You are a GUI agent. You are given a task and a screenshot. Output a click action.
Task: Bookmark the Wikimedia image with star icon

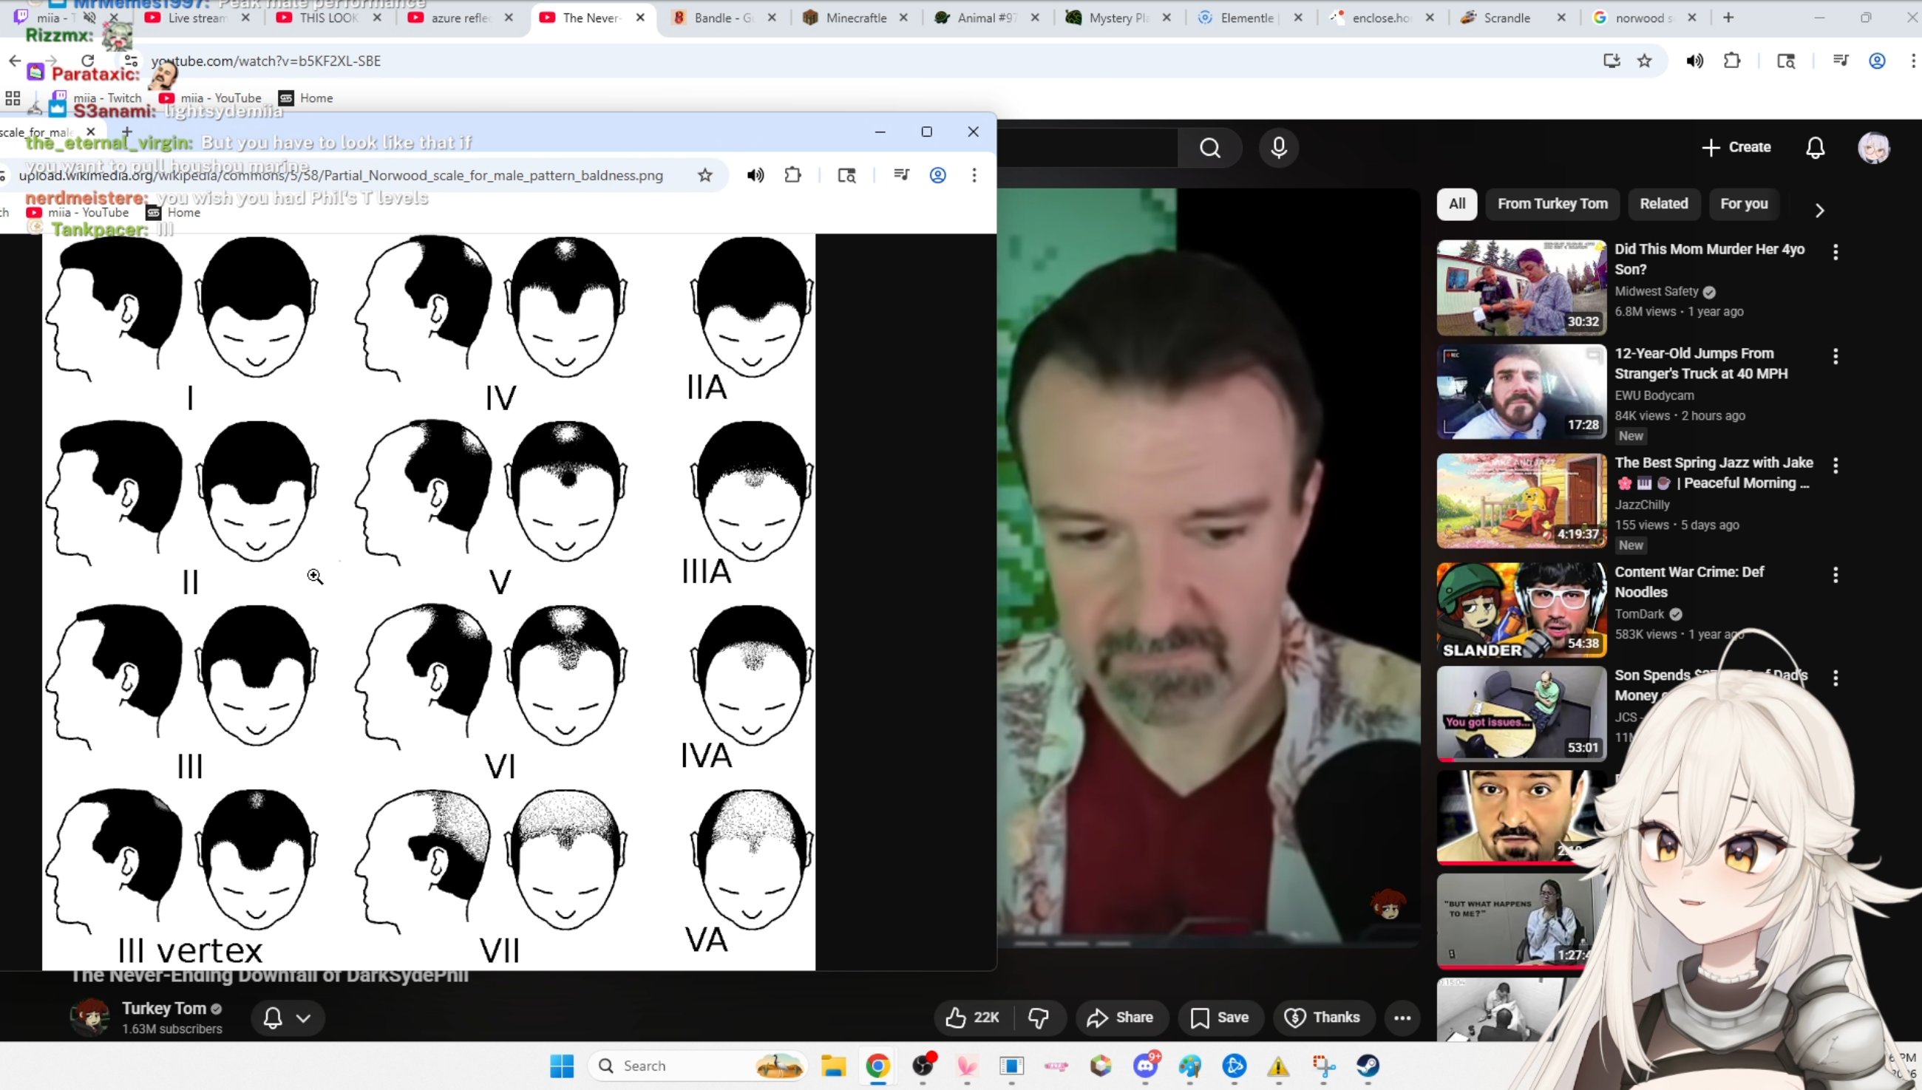[x=704, y=175]
